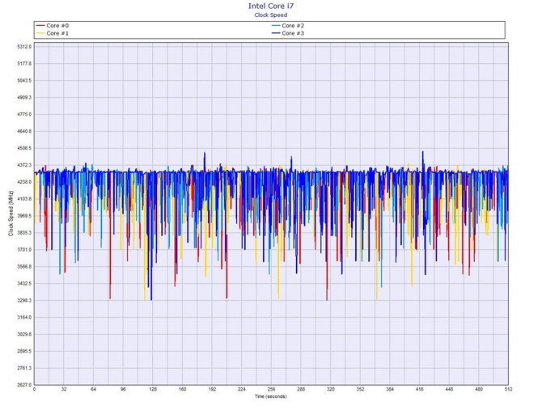Click the 4238.0 y-axis value
The height and width of the screenshot is (406, 542).
click(x=24, y=182)
